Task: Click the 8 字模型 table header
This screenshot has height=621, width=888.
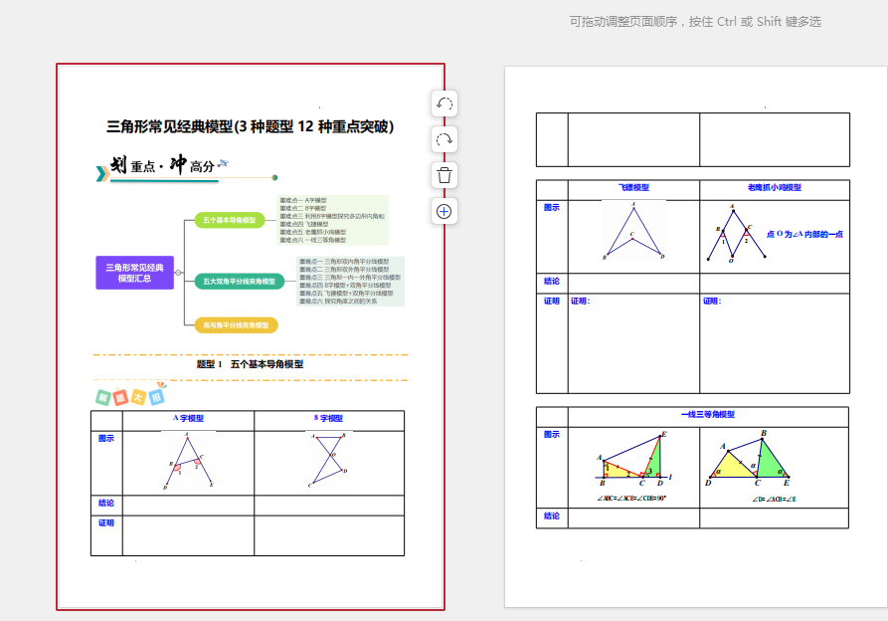Action: (328, 419)
